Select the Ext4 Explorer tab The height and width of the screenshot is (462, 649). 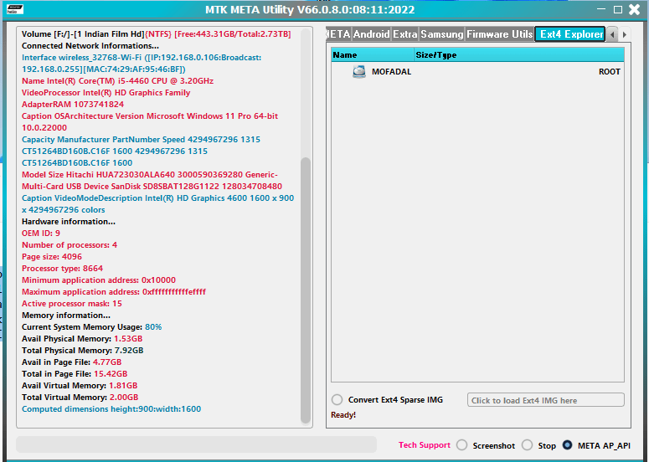571,34
